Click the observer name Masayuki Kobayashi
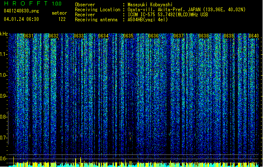The width and height of the screenshot is (263, 167). tap(150, 5)
